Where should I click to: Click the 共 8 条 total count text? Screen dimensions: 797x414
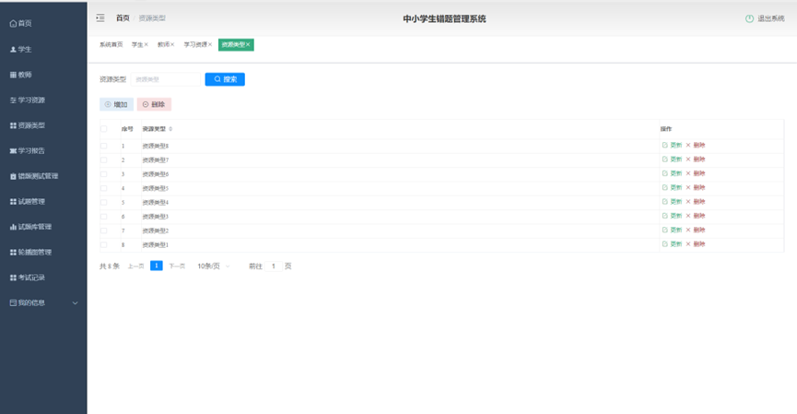(x=110, y=266)
